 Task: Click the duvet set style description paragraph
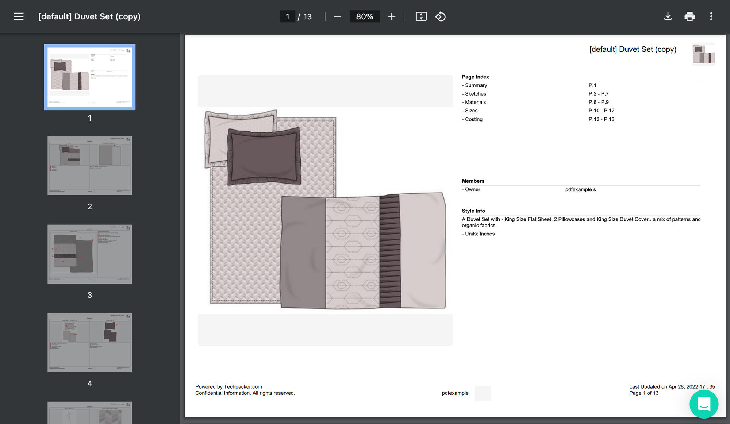[x=581, y=222]
